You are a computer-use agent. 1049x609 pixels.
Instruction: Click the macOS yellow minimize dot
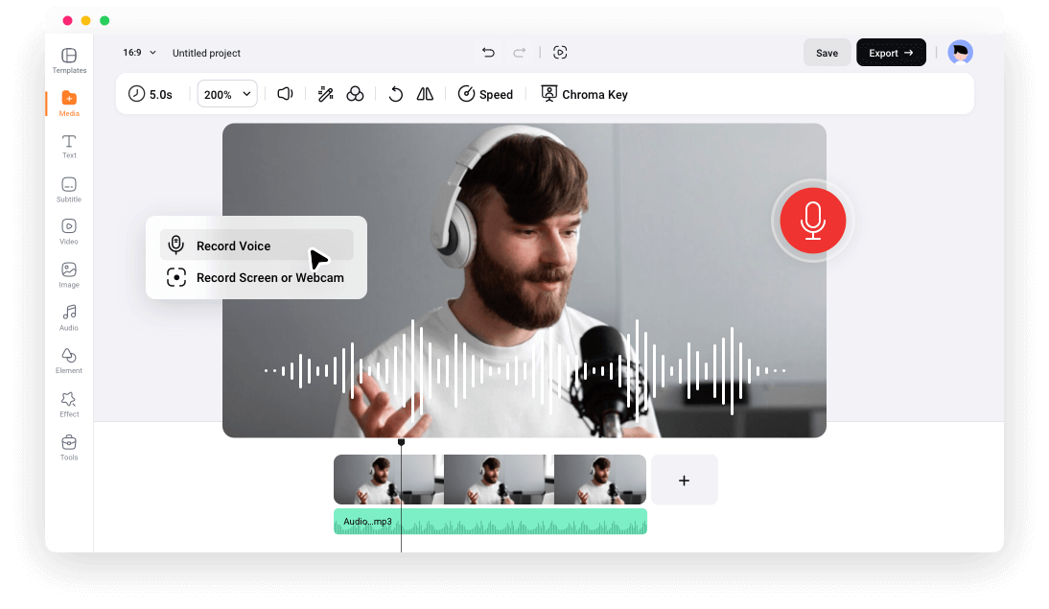coord(85,20)
